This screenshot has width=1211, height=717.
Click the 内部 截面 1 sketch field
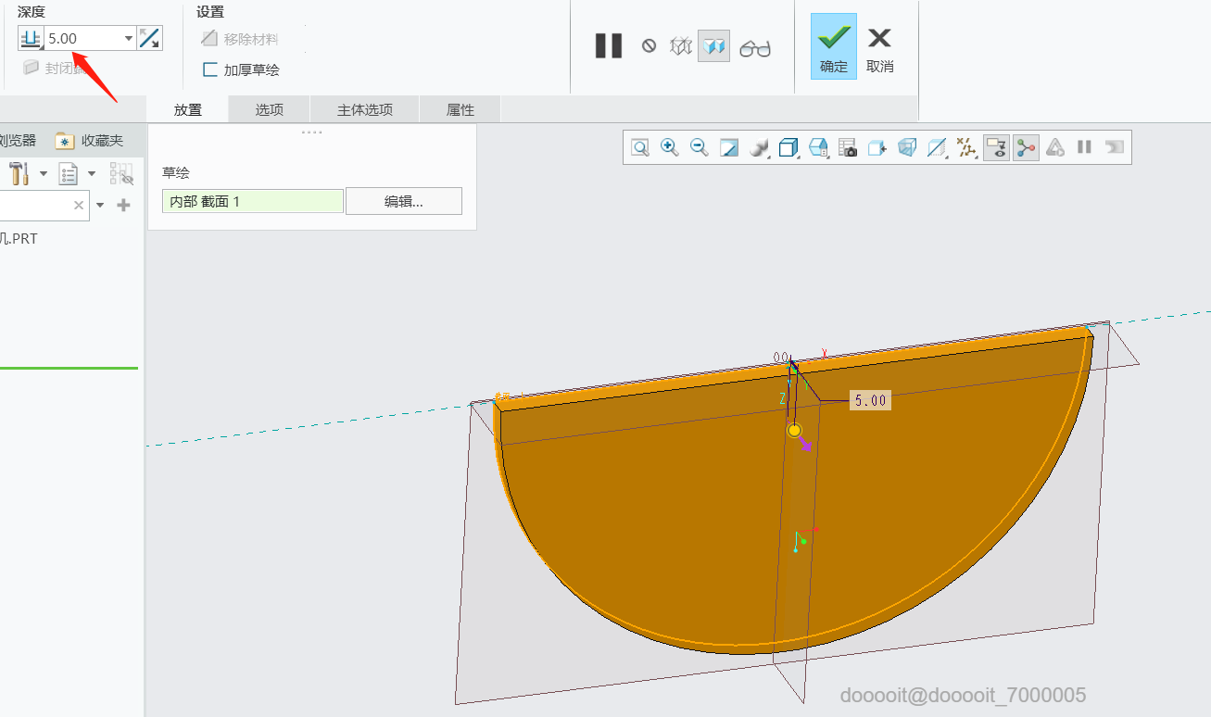click(252, 201)
